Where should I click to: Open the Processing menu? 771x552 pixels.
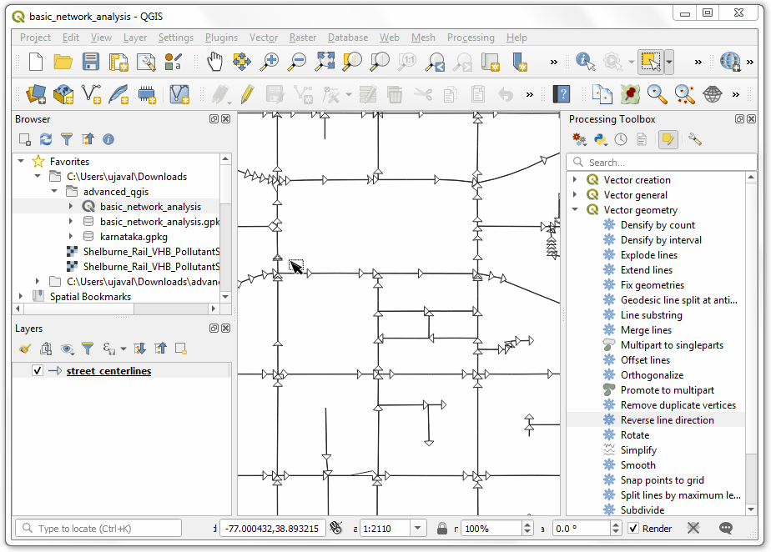(x=471, y=38)
